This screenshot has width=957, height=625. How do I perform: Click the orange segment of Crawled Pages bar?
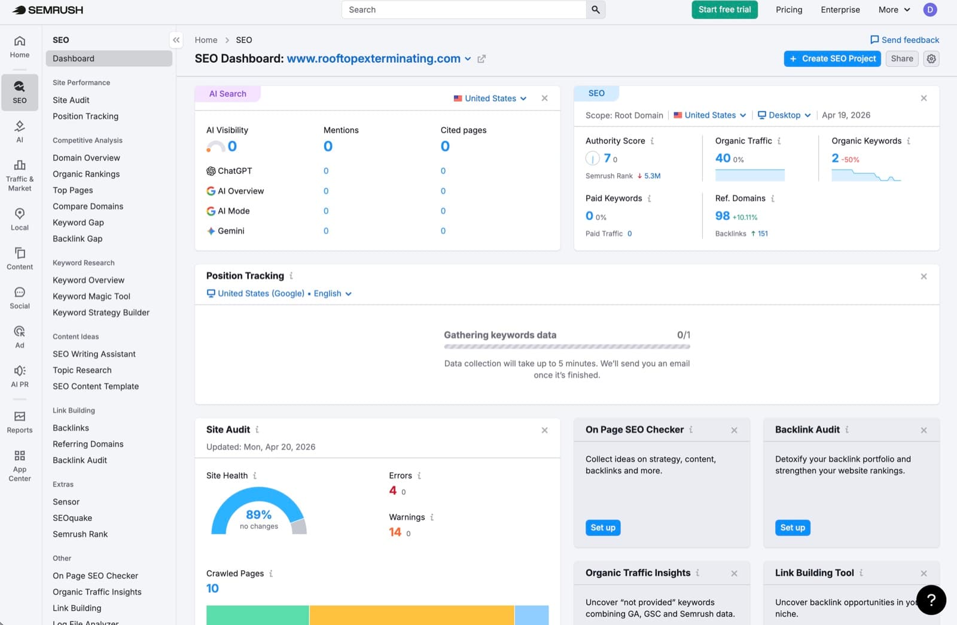[412, 615]
